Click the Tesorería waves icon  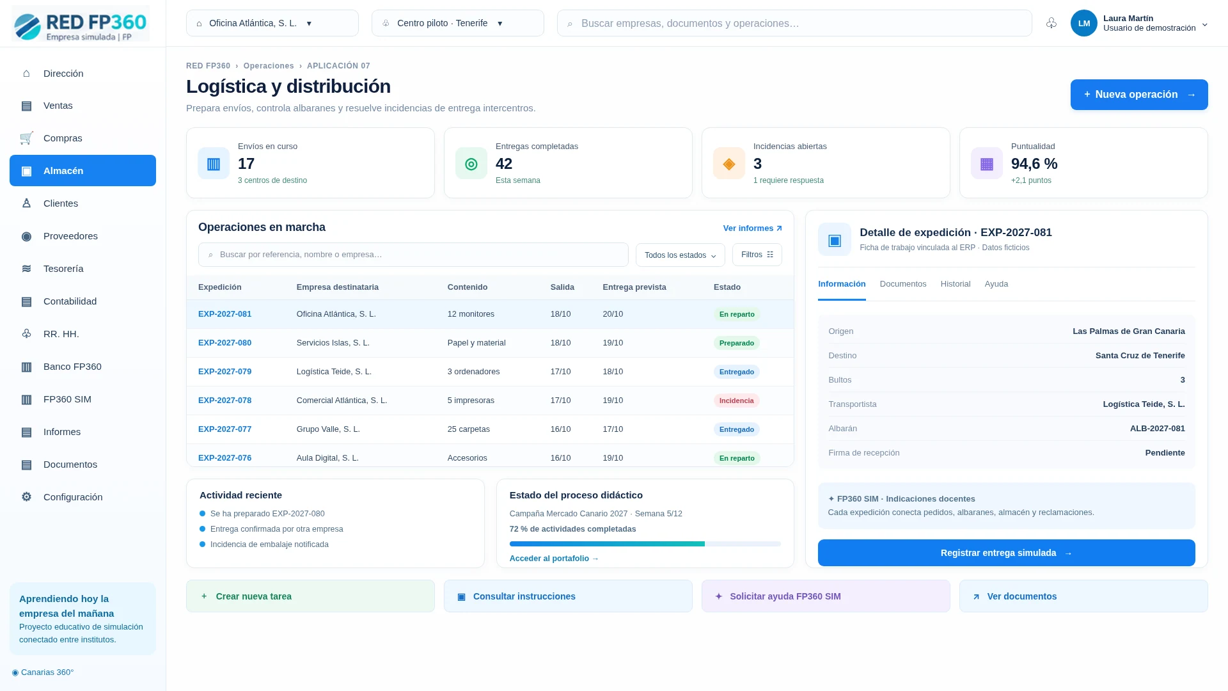pos(26,269)
